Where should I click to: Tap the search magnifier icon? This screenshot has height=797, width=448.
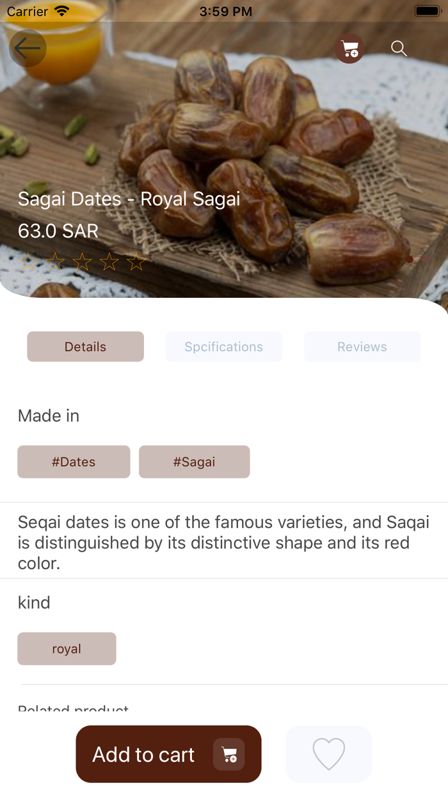[x=398, y=48]
